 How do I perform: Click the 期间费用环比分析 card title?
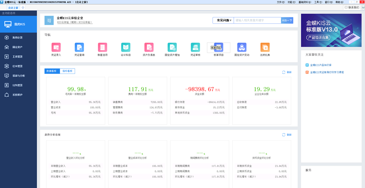(200, 158)
